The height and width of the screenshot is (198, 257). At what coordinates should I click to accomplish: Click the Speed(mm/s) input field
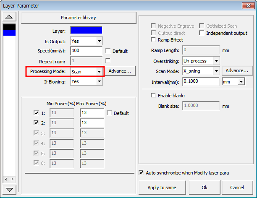[86, 51]
